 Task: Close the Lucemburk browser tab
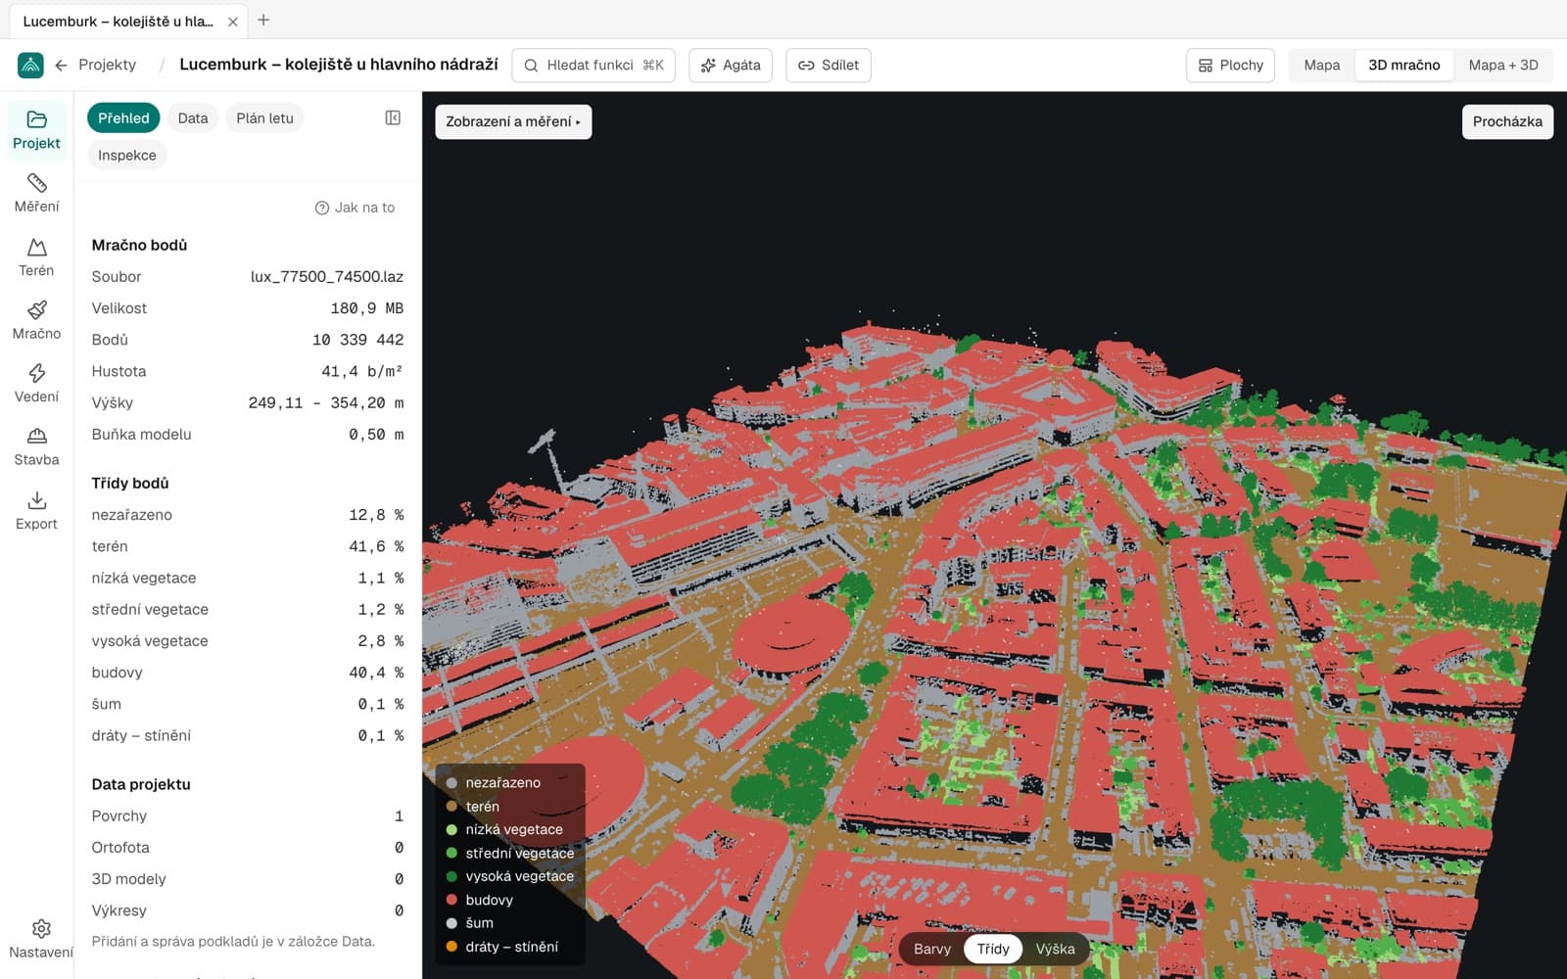[x=233, y=22]
